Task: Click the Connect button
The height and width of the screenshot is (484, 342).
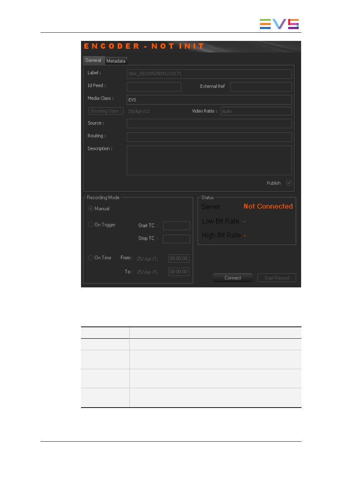Action: coord(233,278)
